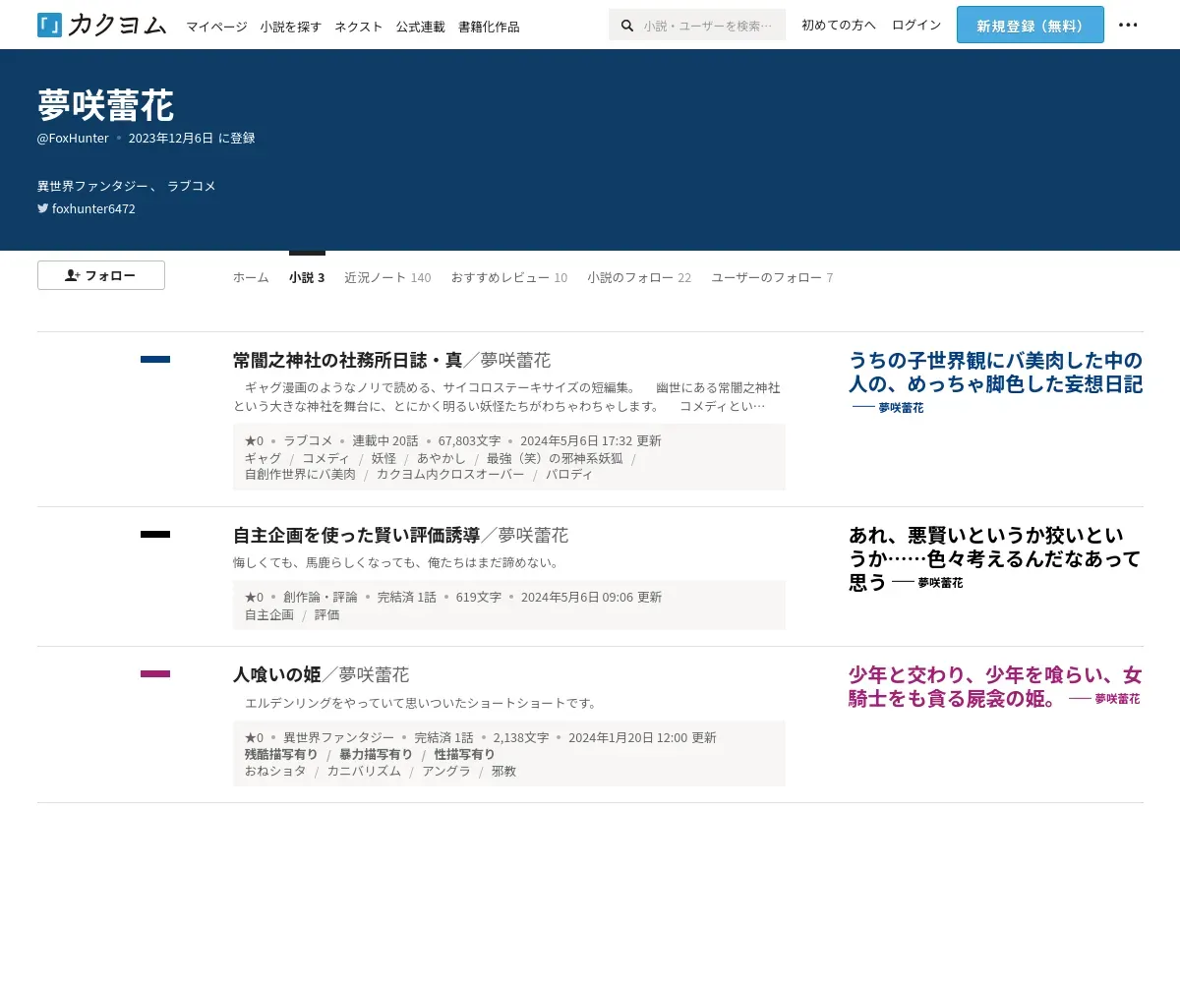Click the navy bar marker of 常闇之神社
This screenshot has height=983, width=1180.
pyautogui.click(x=155, y=360)
